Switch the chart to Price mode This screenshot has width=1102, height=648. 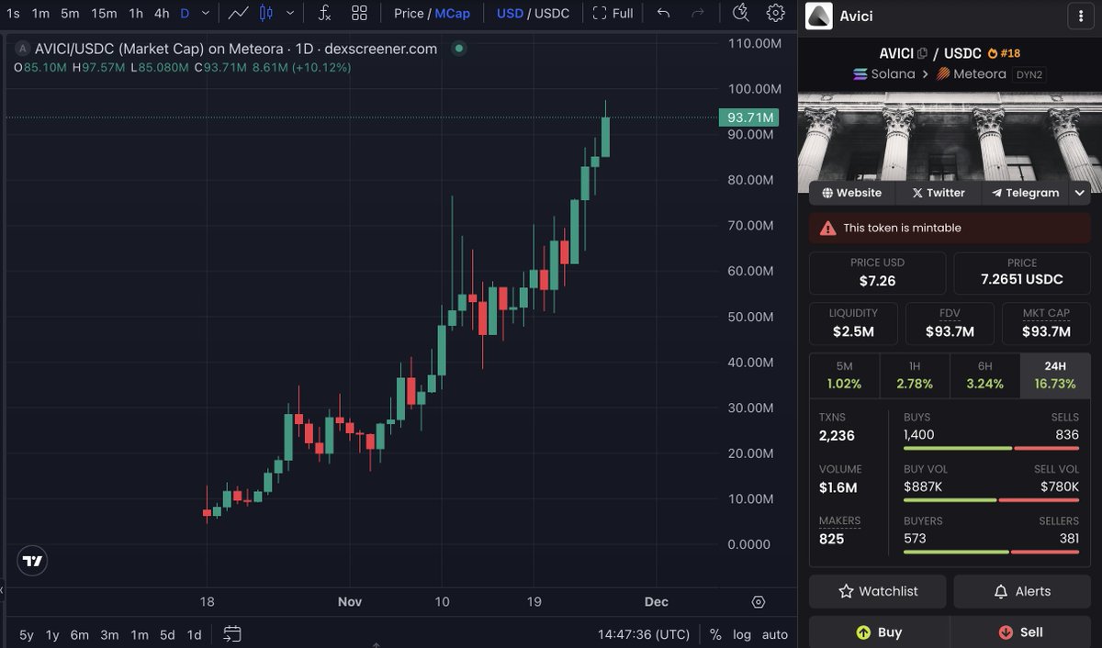409,14
